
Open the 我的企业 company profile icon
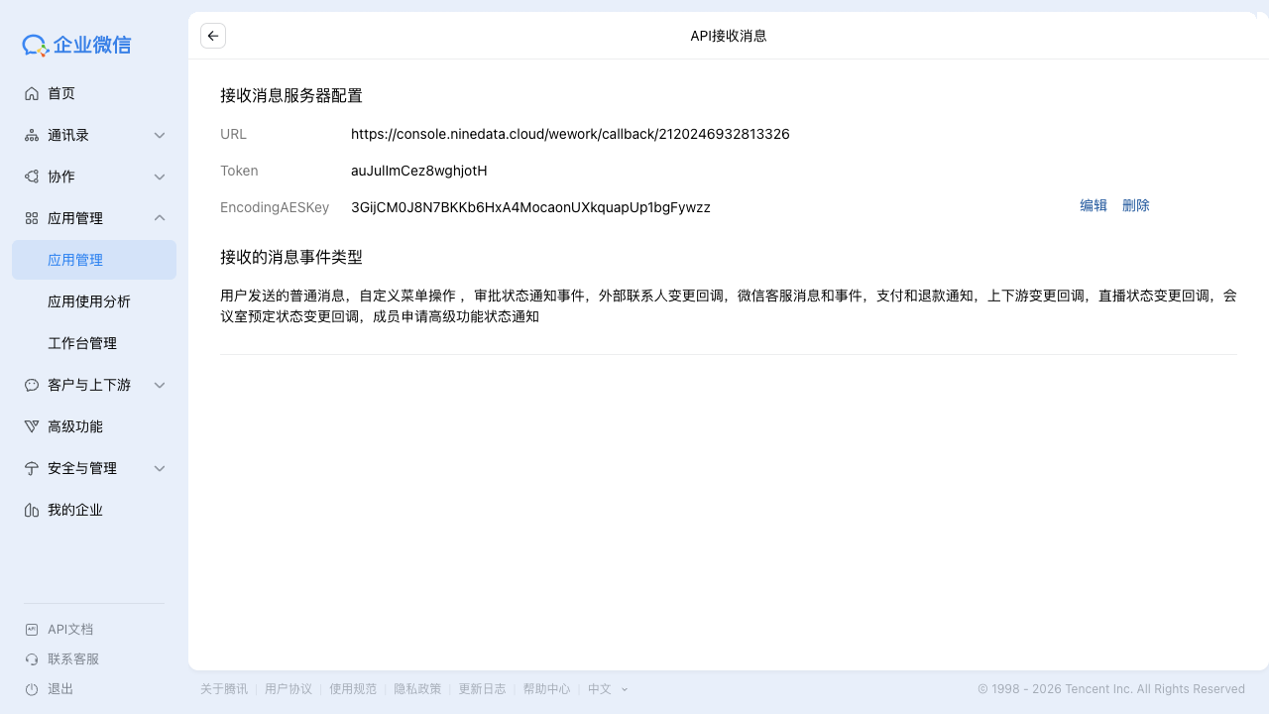[x=32, y=510]
